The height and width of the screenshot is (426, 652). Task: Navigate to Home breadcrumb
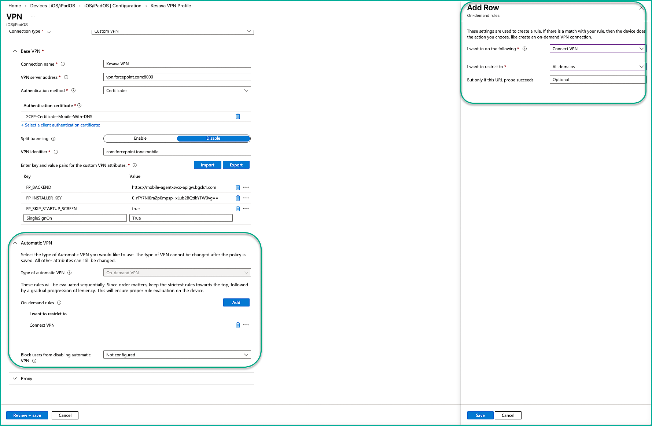pyautogui.click(x=15, y=6)
